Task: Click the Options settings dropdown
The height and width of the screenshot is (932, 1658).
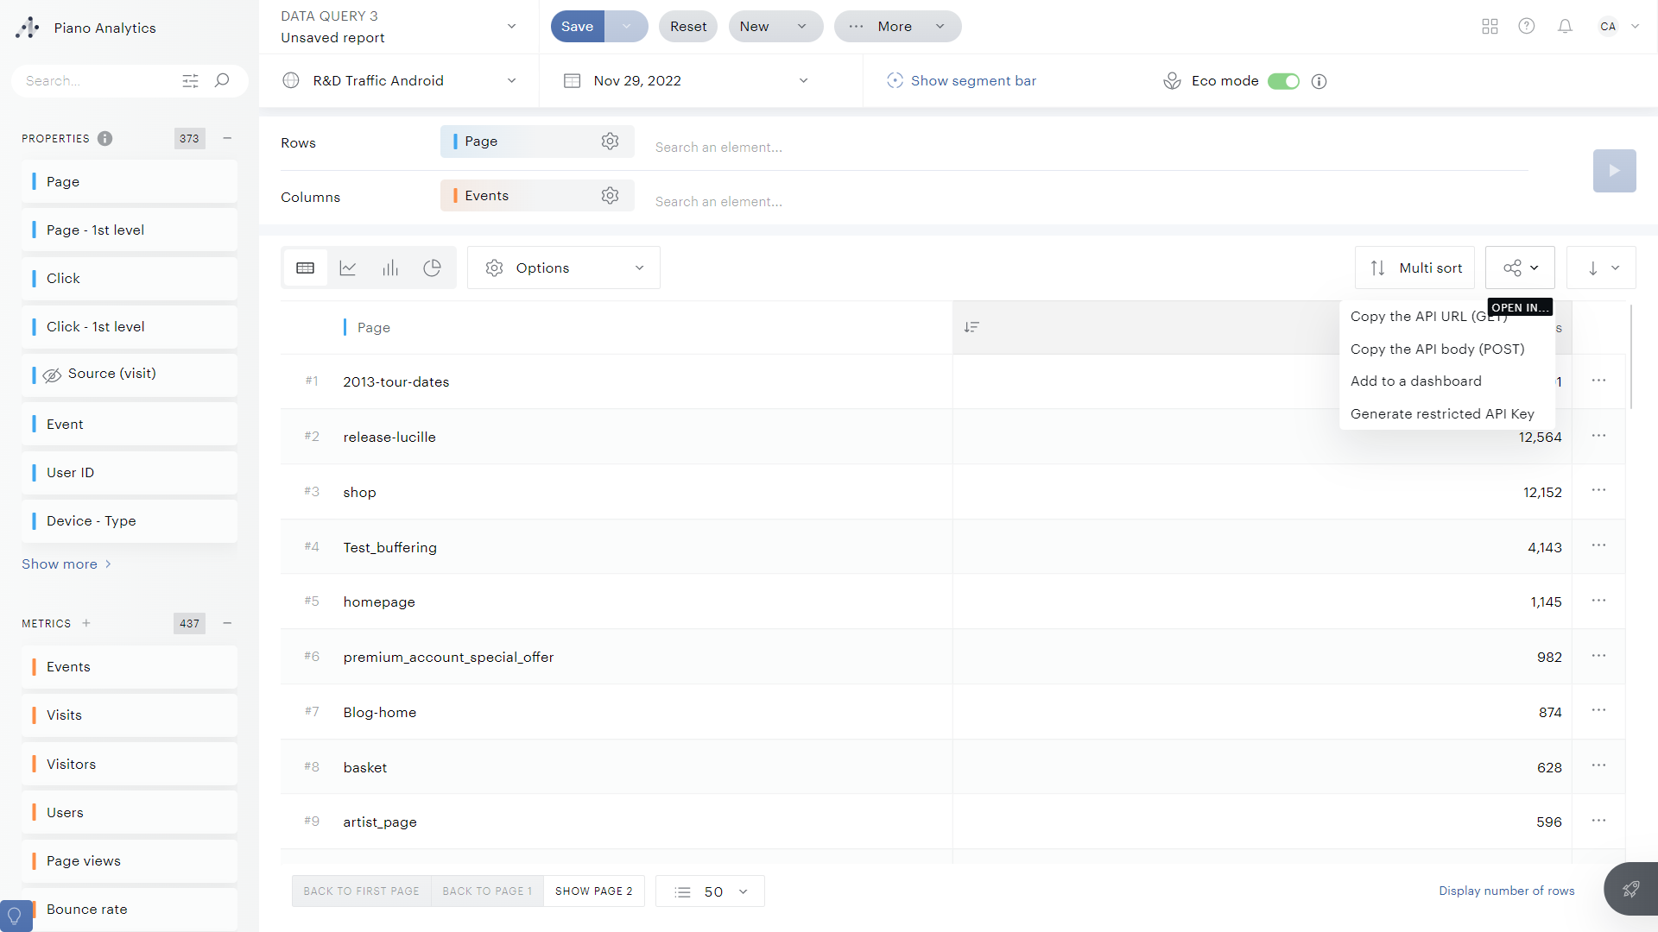Action: [562, 268]
